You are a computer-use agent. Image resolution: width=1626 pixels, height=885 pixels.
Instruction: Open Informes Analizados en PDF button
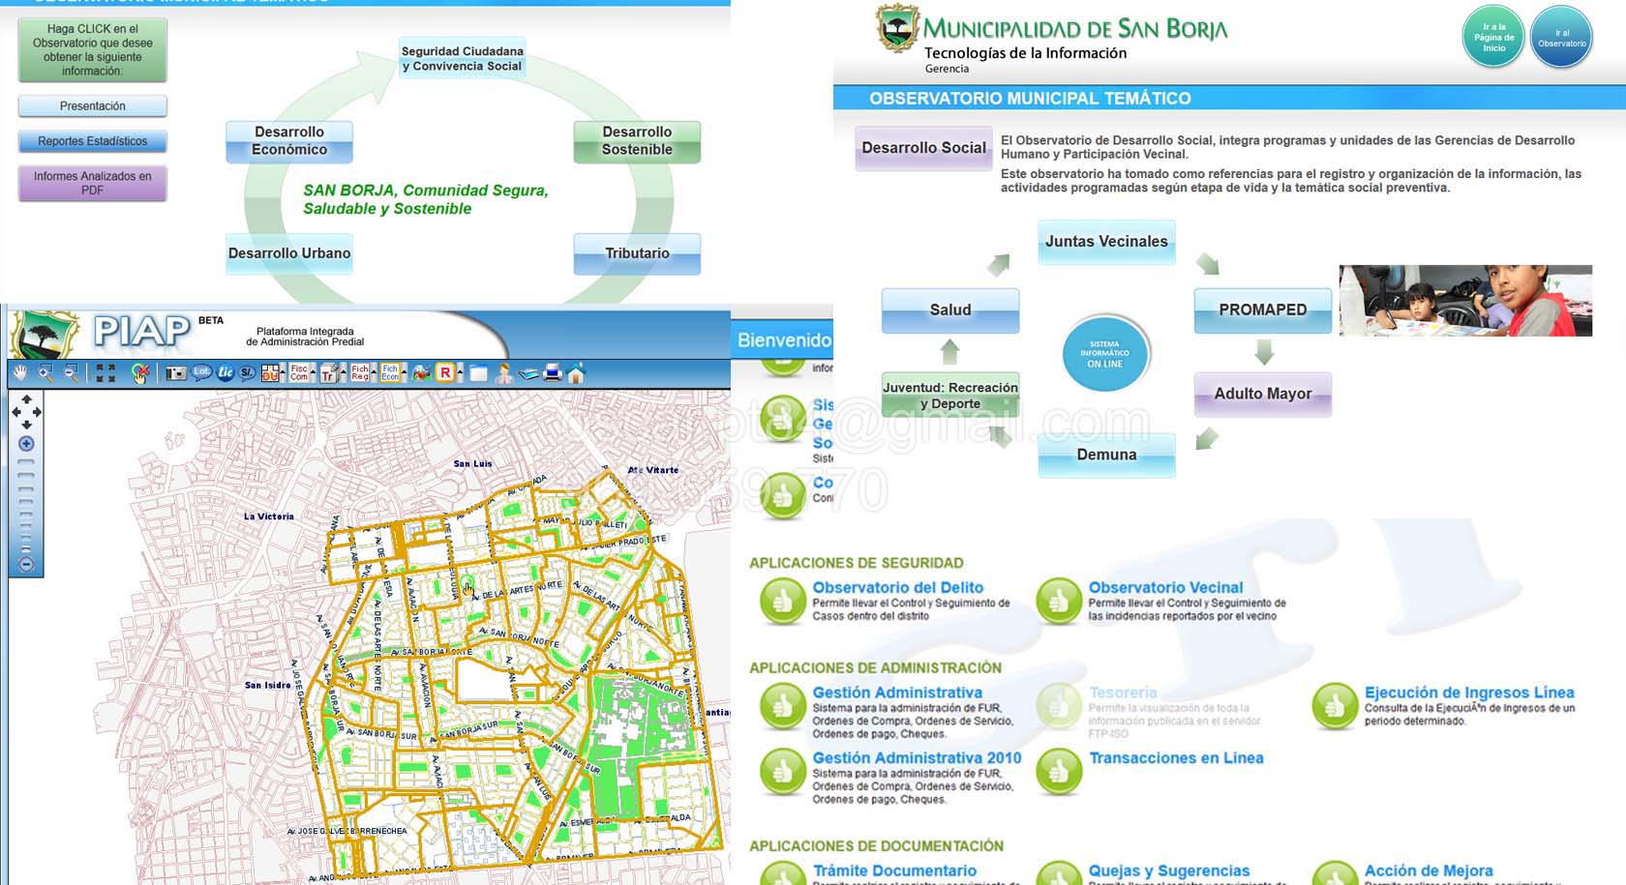(93, 183)
